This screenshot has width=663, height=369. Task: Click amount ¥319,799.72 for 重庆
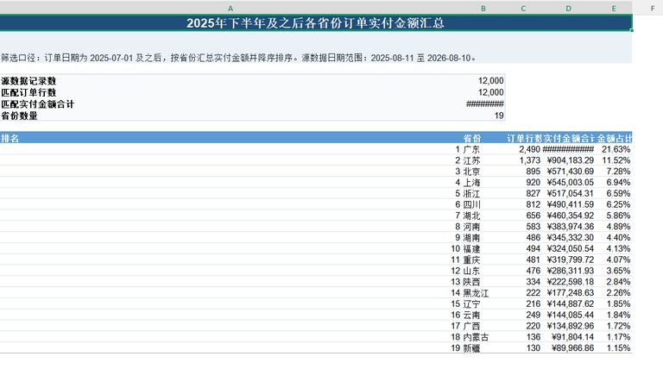click(x=568, y=260)
